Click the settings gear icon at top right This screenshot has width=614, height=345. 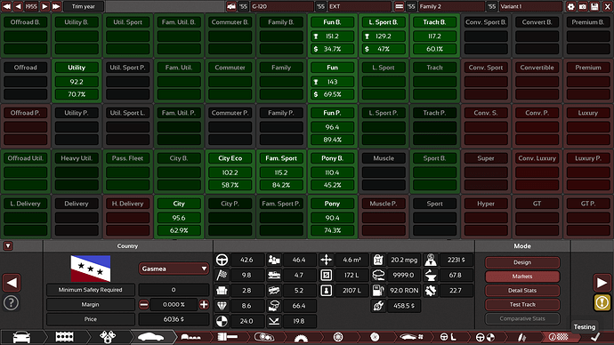point(570,6)
